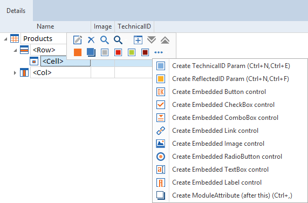Click the double-chevron move down icon
308x203 pixels.
152,40
